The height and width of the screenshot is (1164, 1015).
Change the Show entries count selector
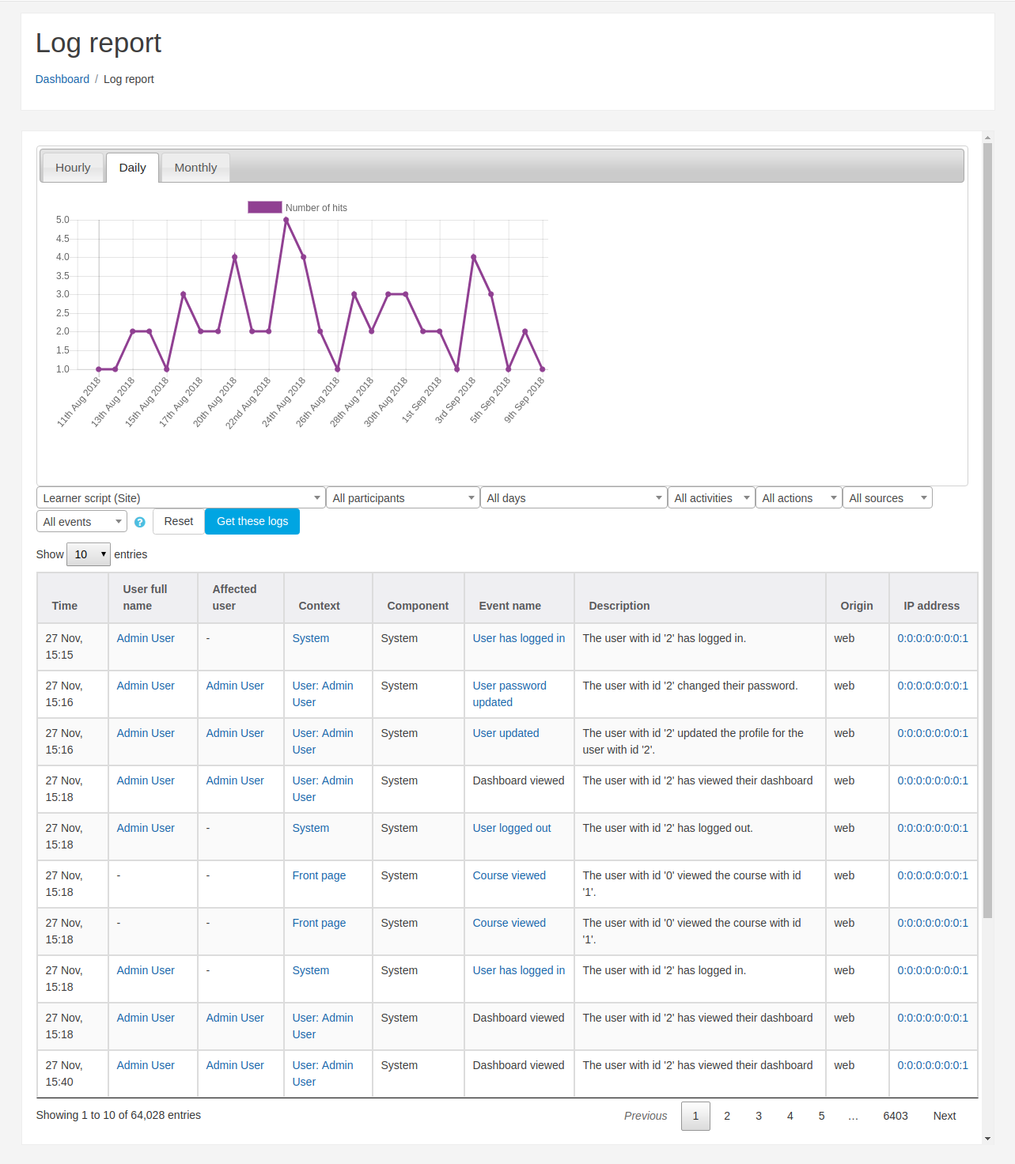(89, 554)
